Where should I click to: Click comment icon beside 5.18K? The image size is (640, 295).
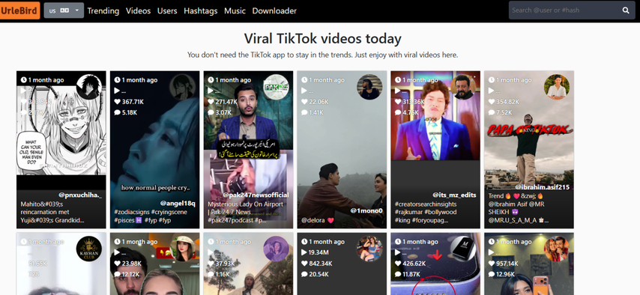click(x=117, y=112)
